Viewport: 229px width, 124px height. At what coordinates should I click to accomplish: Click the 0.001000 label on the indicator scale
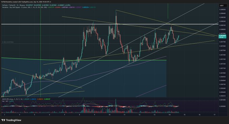[223, 100]
